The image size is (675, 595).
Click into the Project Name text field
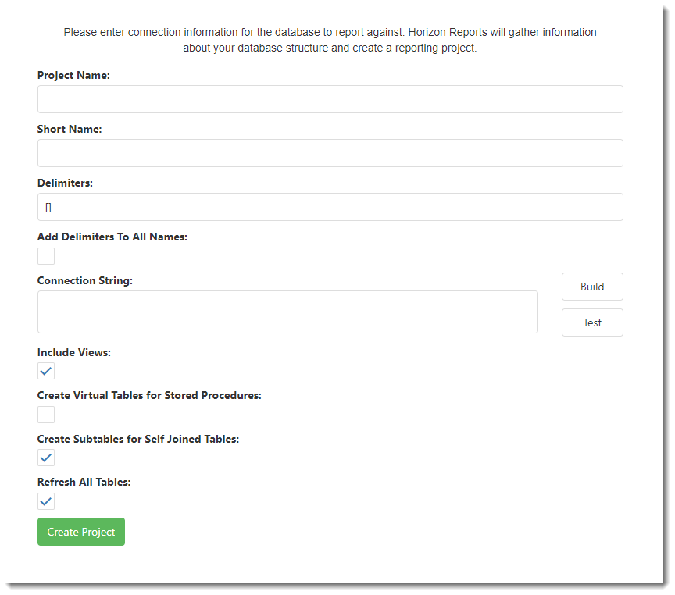[330, 99]
